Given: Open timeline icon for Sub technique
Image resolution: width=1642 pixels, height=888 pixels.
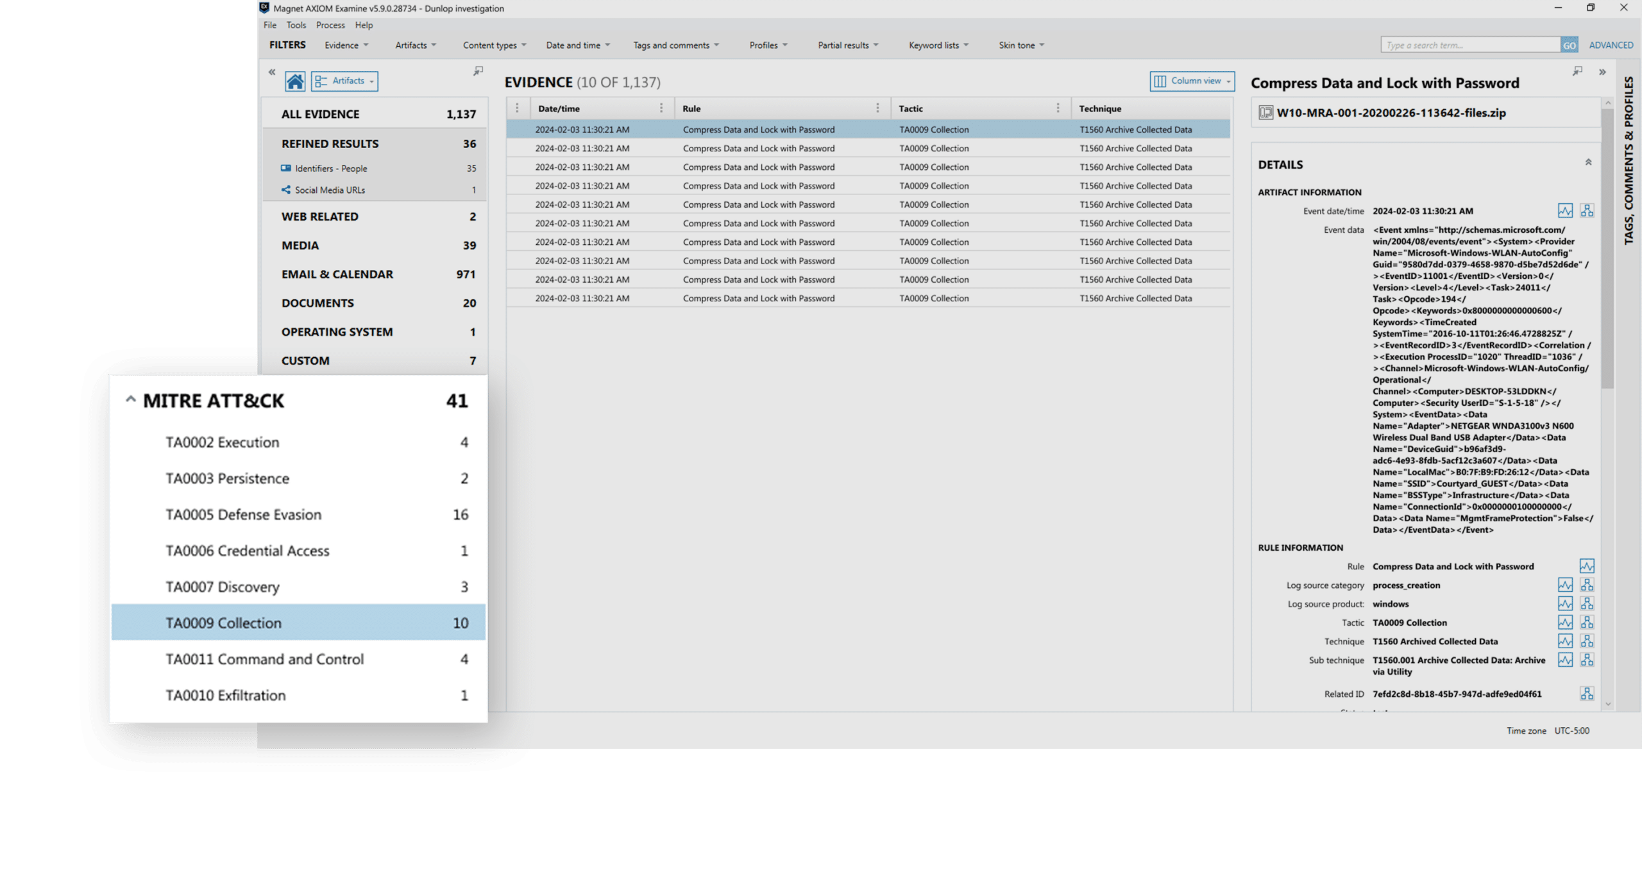Looking at the screenshot, I should [1565, 660].
